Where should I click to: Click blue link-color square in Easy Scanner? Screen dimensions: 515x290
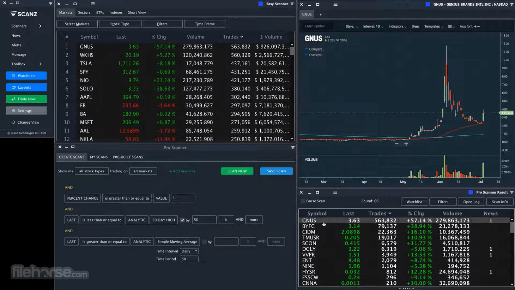click(261, 4)
